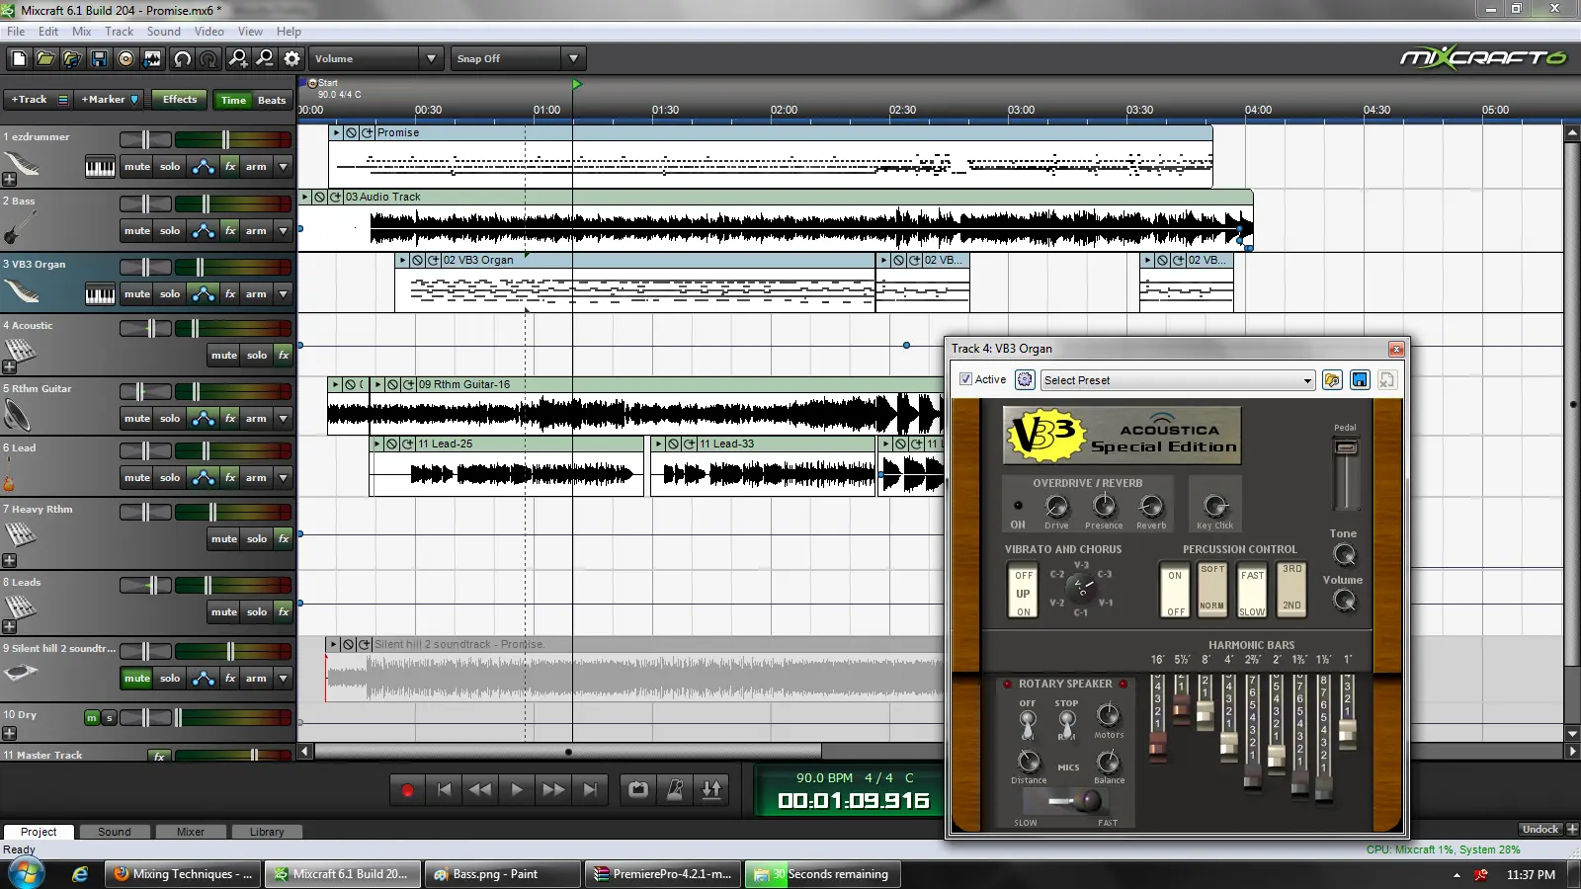This screenshot has height=889, width=1581.
Task: Jump to end of project
Action: pyautogui.click(x=590, y=790)
